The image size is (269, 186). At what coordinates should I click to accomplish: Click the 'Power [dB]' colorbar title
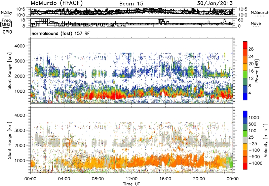pyautogui.click(x=257, y=71)
